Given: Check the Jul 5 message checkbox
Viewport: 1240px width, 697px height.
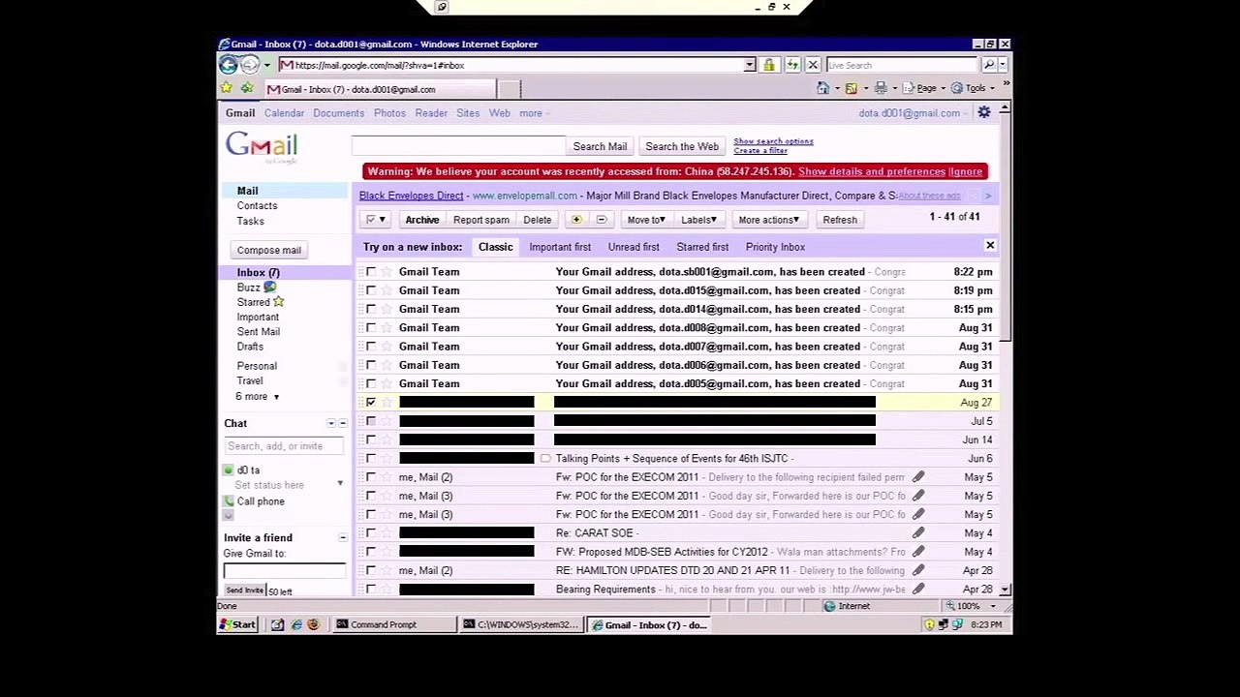Looking at the screenshot, I should pos(371,421).
